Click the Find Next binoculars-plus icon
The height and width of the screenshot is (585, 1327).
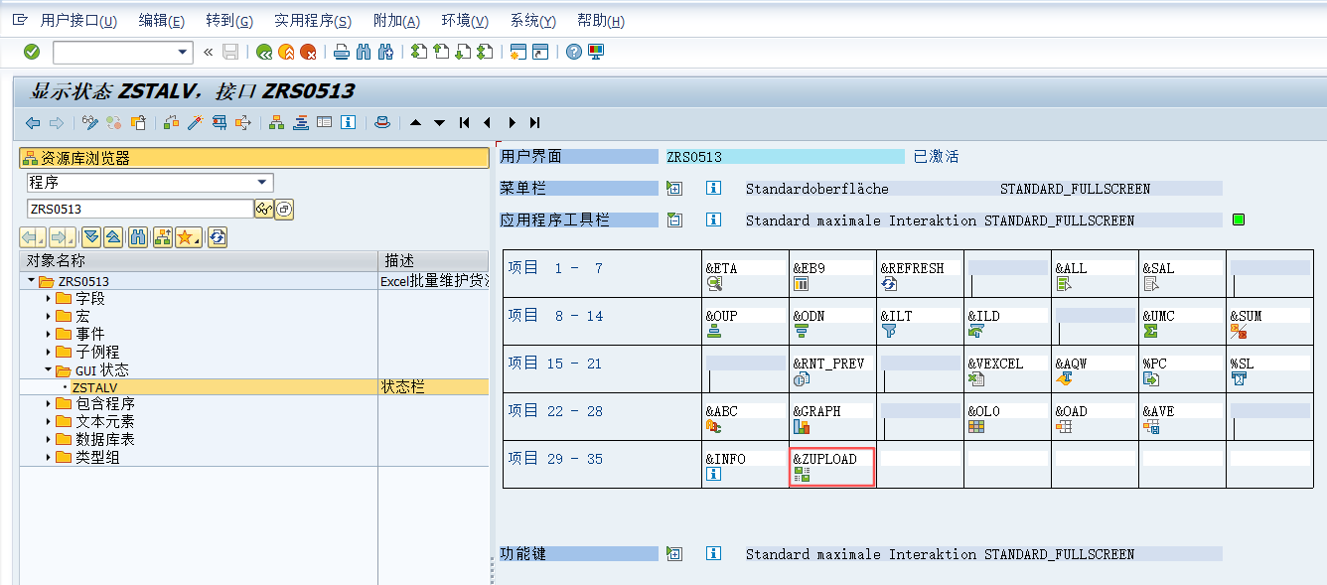386,52
